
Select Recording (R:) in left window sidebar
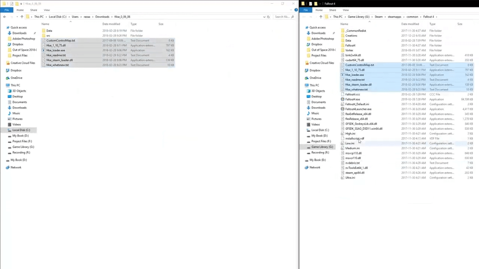point(21,152)
